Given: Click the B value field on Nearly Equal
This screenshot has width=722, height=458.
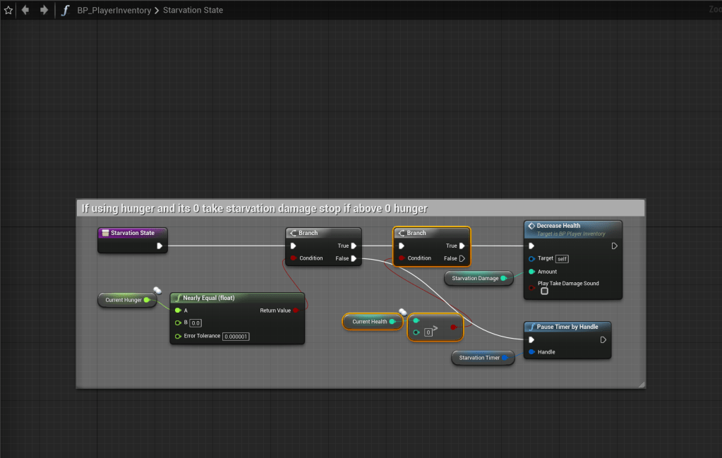Looking at the screenshot, I should tap(195, 323).
